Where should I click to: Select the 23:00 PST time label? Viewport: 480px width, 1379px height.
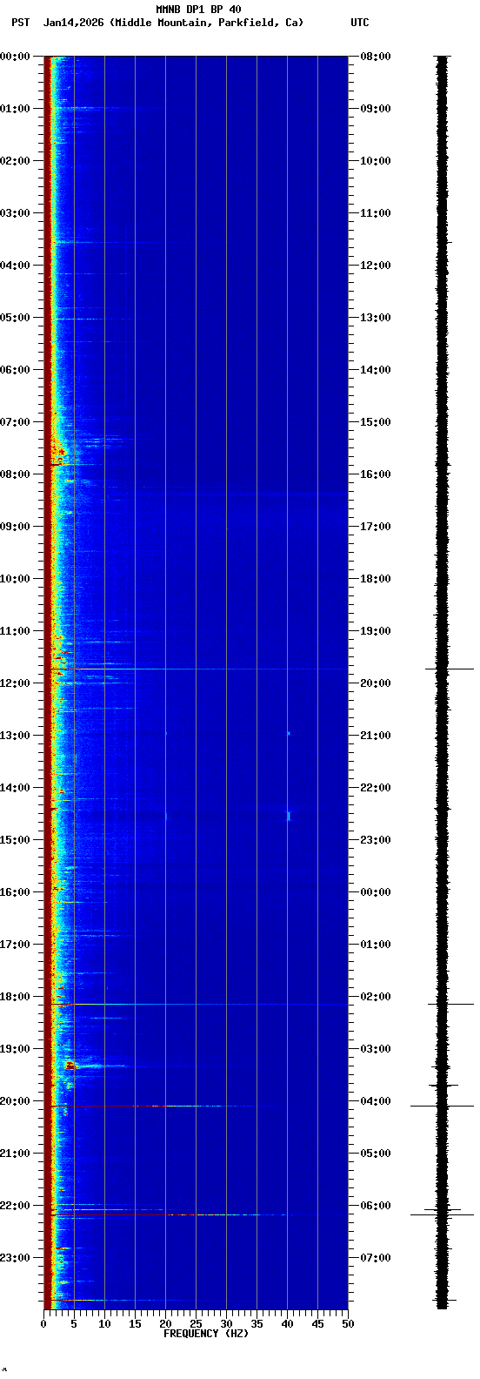click(16, 1258)
